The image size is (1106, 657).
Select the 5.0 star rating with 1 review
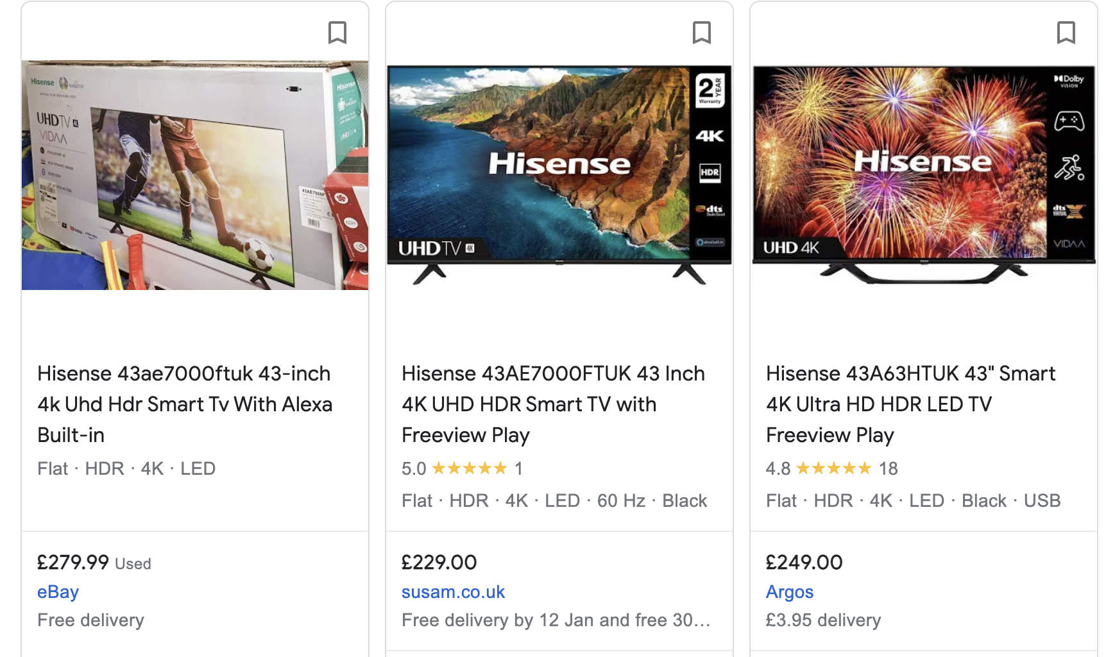click(462, 468)
